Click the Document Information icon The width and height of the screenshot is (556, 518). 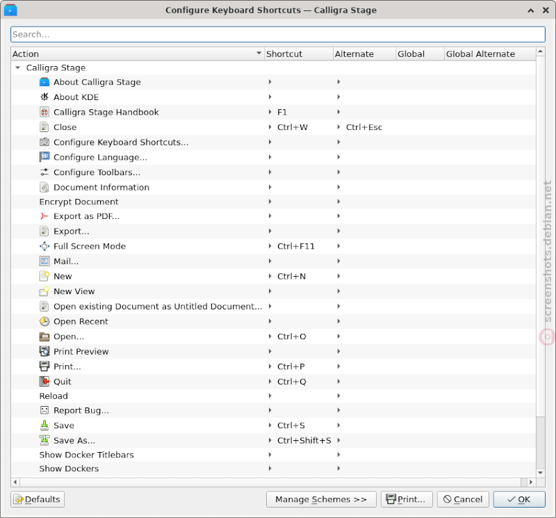pyautogui.click(x=44, y=187)
